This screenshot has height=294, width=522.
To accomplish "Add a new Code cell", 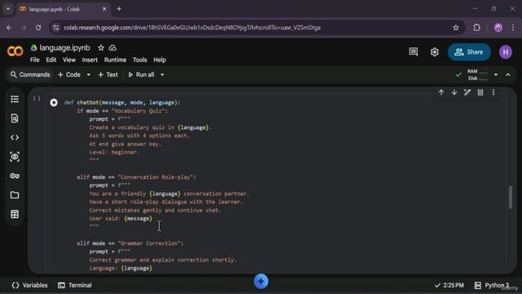I will point(69,74).
